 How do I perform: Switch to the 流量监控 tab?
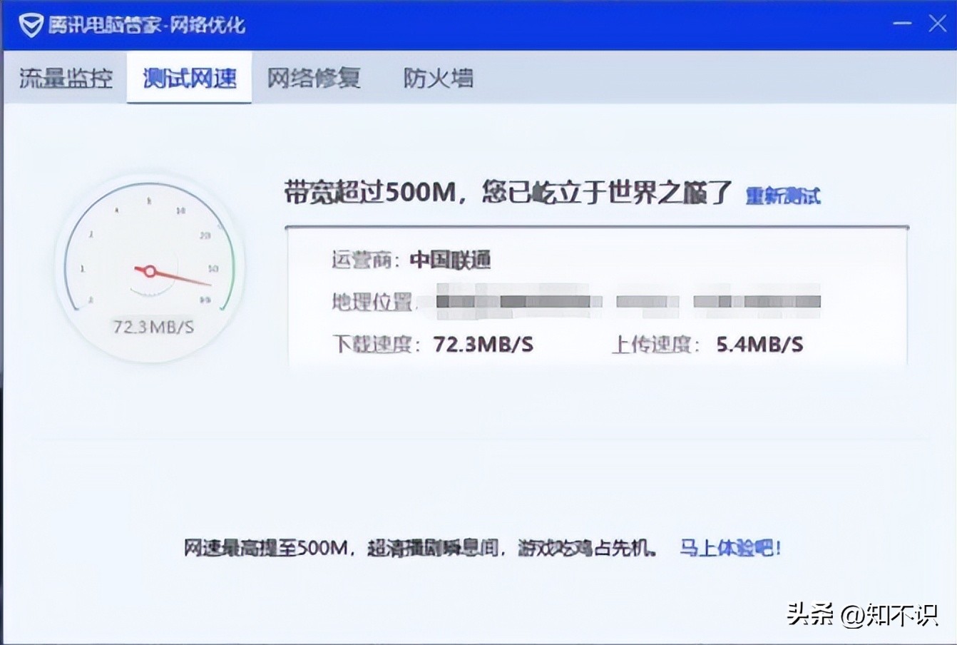pyautogui.click(x=66, y=78)
